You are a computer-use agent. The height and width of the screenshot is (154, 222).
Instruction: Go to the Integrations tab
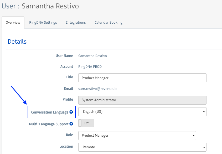(76, 23)
